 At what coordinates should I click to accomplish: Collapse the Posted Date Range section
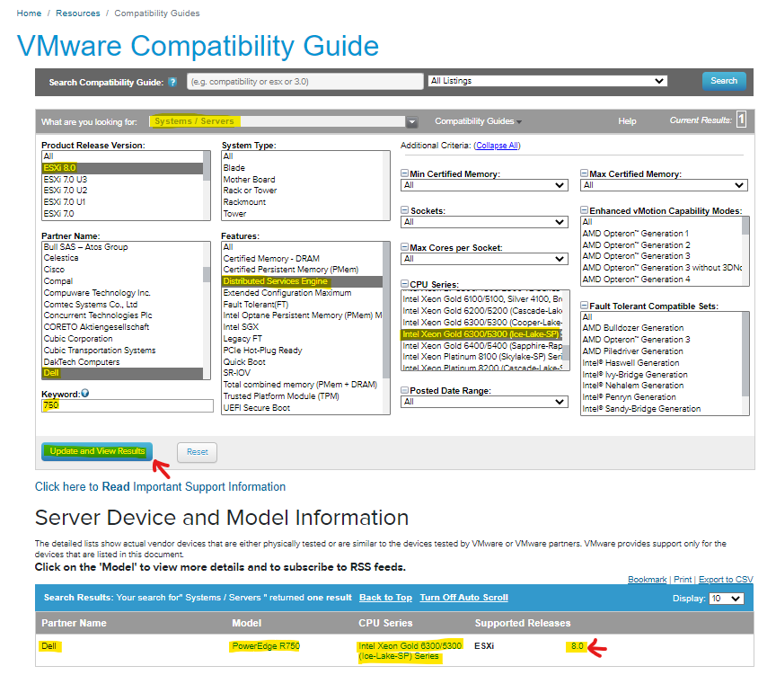coord(404,390)
